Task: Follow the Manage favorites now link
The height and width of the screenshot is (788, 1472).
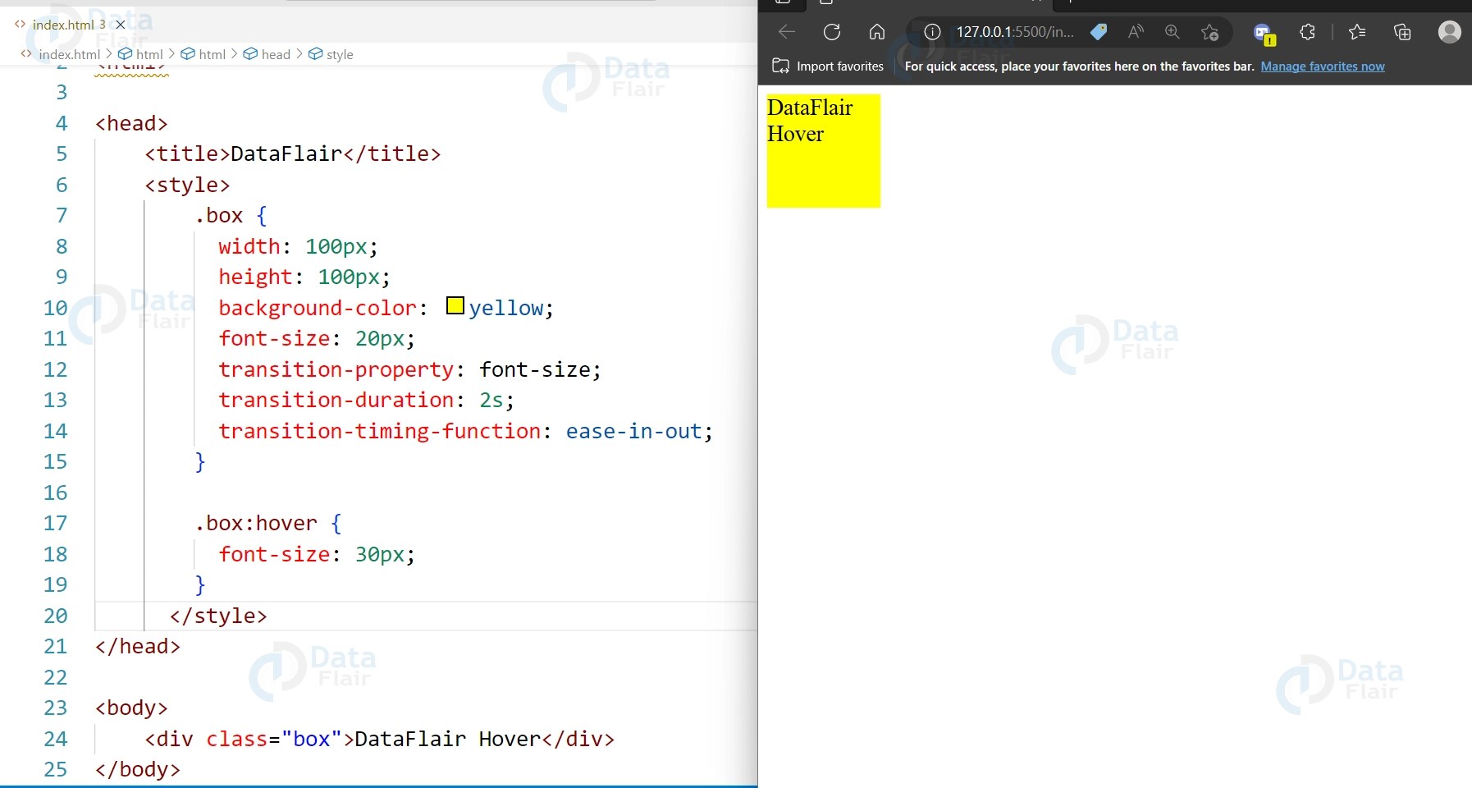Action: pyautogui.click(x=1323, y=66)
